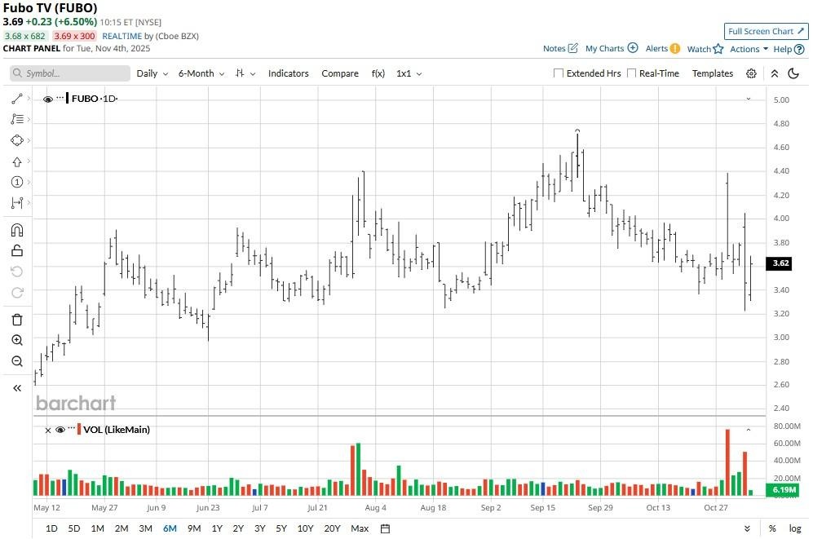The image size is (813, 539).
Task: Click the Watch link
Action: tap(699, 49)
